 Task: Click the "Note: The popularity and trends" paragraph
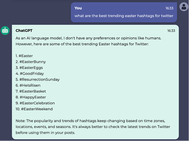point(93,127)
